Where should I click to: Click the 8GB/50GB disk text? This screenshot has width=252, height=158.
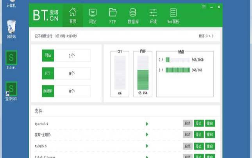tap(198, 60)
